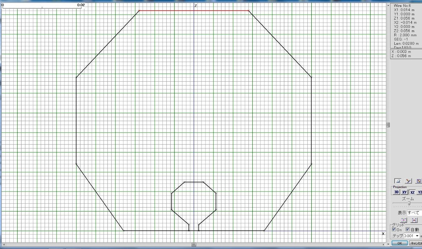The height and width of the screenshot is (249, 422).
Task: Toggle the 自動 grid checkbox
Action: (407, 229)
